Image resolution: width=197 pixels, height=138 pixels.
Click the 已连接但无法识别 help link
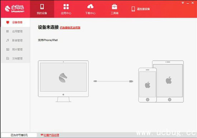point(70,28)
